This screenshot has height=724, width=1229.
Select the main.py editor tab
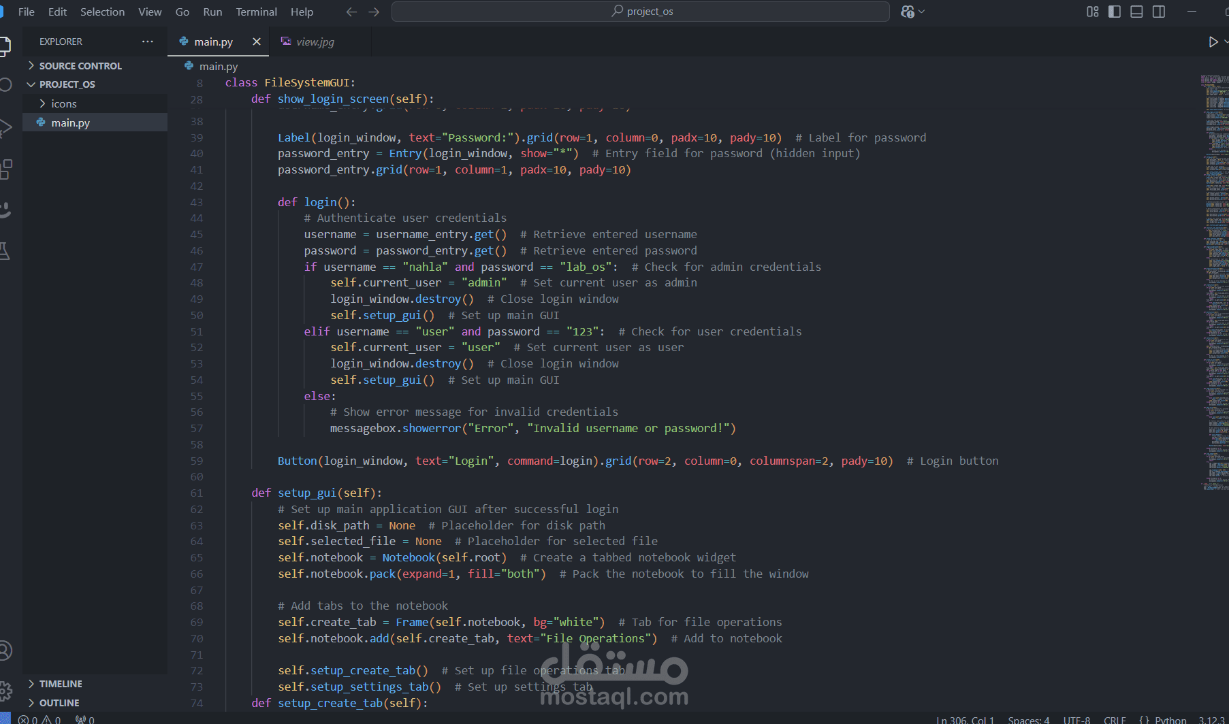pos(212,42)
